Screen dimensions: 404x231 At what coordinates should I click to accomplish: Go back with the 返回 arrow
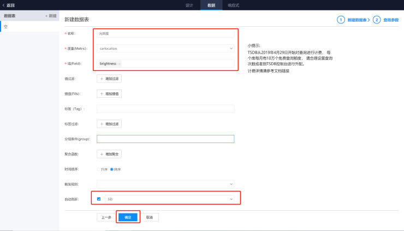tap(8, 5)
